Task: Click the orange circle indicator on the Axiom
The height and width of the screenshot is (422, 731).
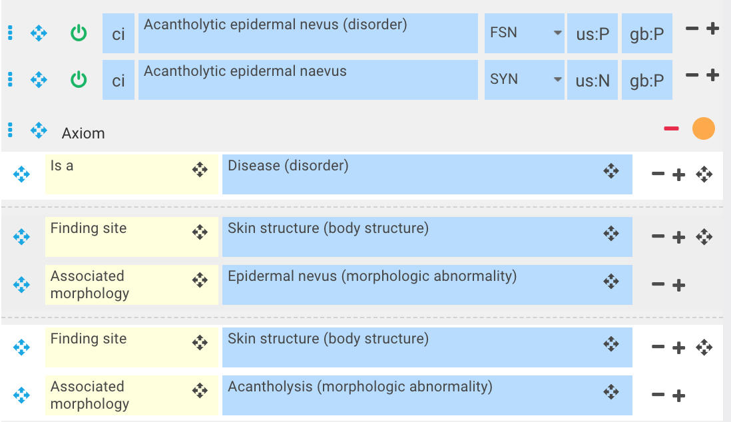Action: [703, 128]
